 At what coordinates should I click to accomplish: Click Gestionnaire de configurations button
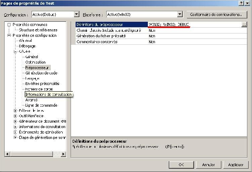pos(215,14)
